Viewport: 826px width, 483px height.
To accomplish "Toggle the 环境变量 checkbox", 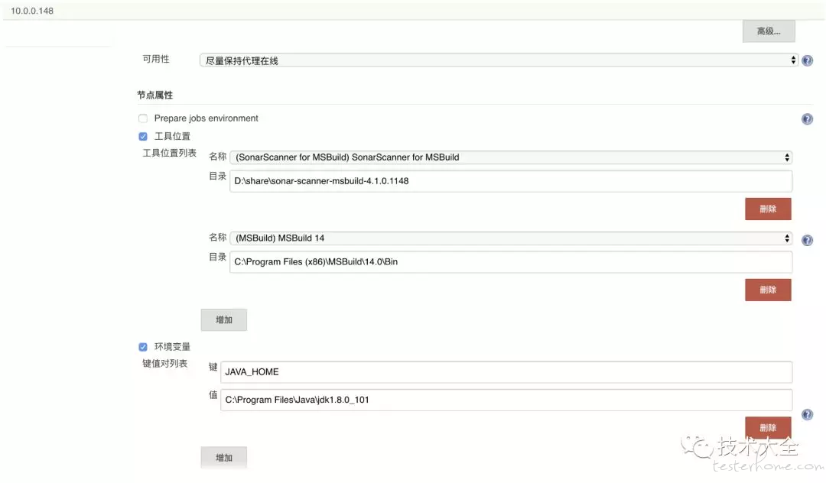I will (143, 347).
